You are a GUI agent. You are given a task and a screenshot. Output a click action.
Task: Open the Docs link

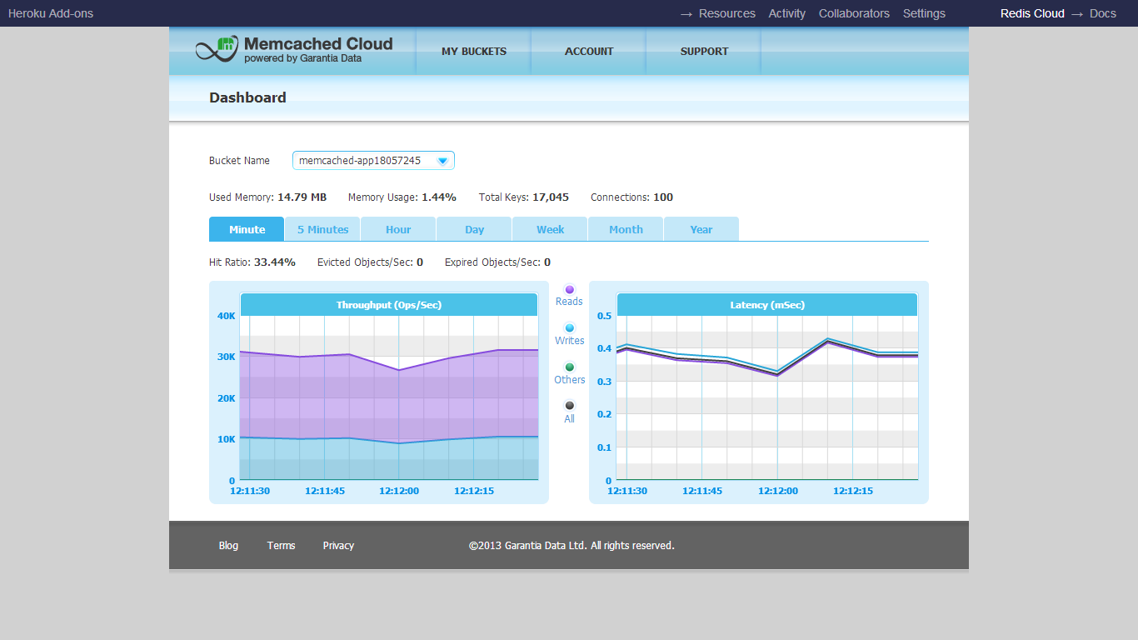coord(1102,13)
